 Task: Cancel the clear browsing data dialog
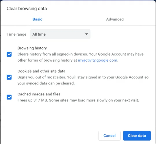(109, 136)
